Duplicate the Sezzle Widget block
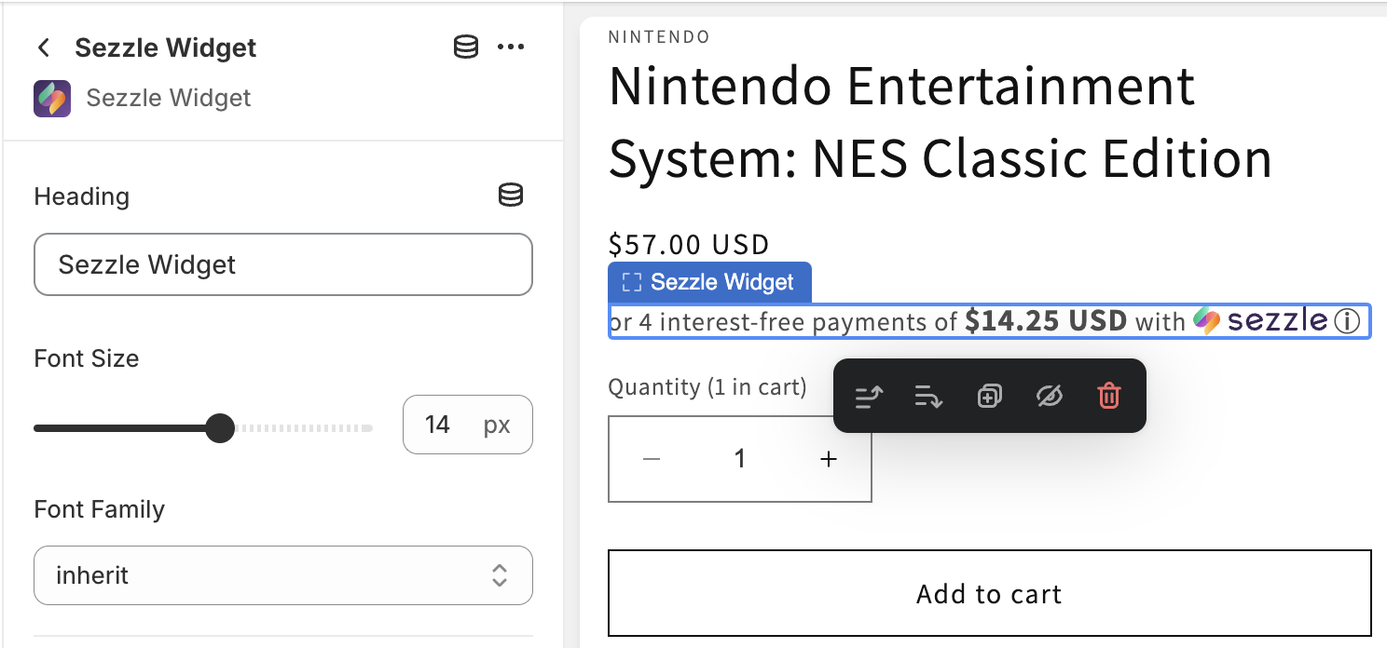Screen dimensions: 1387x648 click(x=989, y=397)
